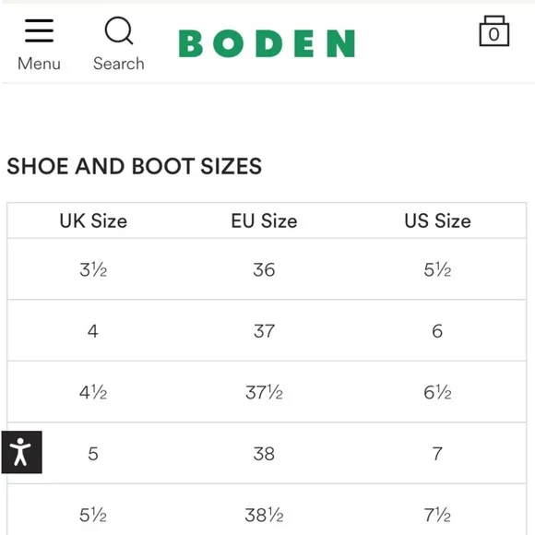Click UK size 3½ cell

(93, 269)
